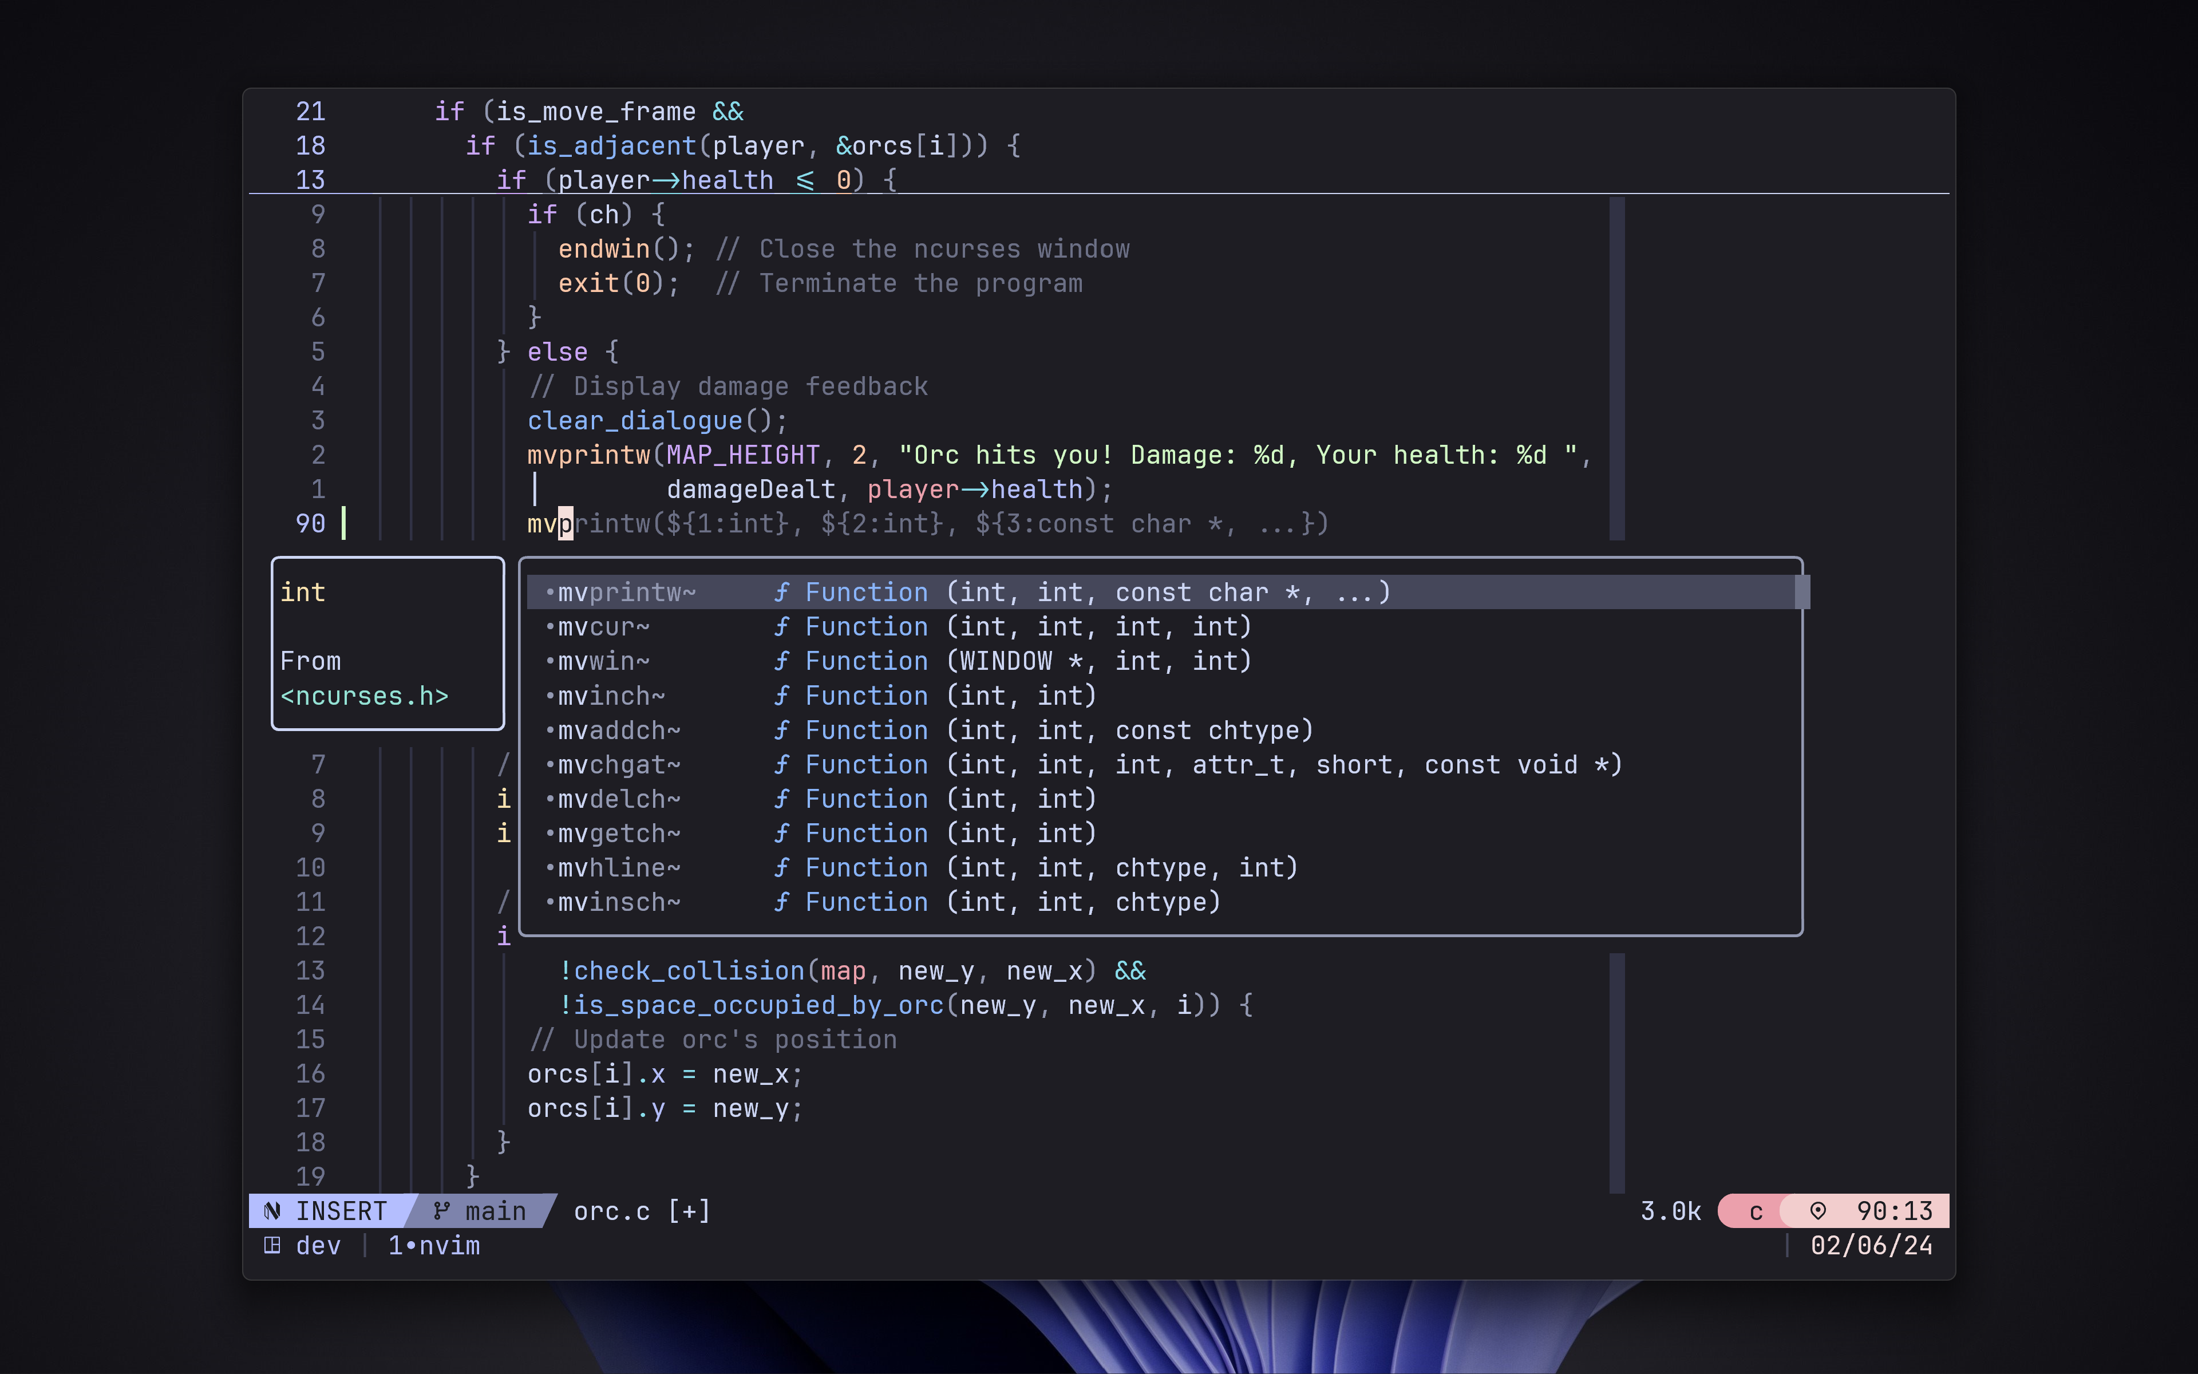
Task: Select the mvprintw~ completion entry
Action: coord(1161,593)
